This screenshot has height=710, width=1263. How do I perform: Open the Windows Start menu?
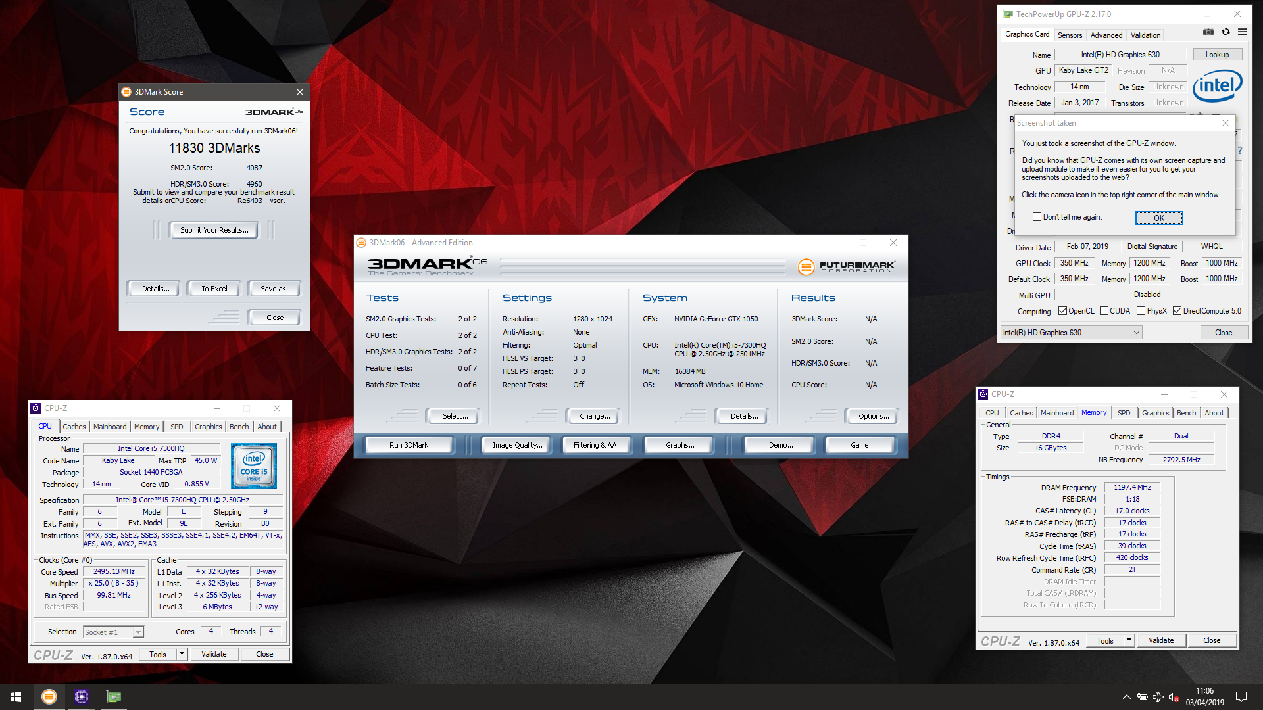click(16, 697)
